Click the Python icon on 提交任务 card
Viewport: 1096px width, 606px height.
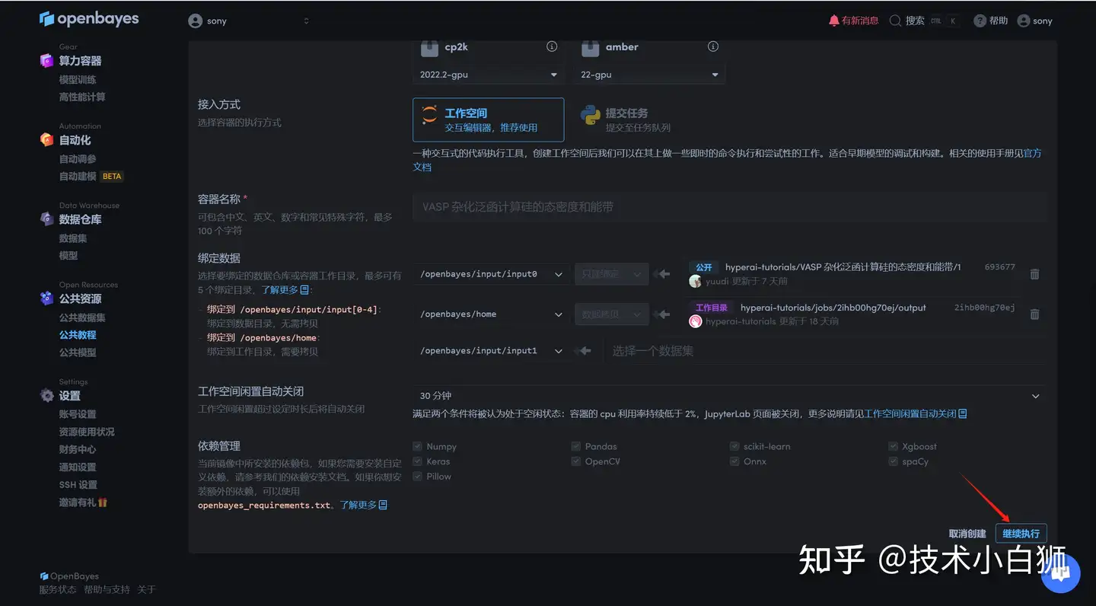[x=590, y=115]
